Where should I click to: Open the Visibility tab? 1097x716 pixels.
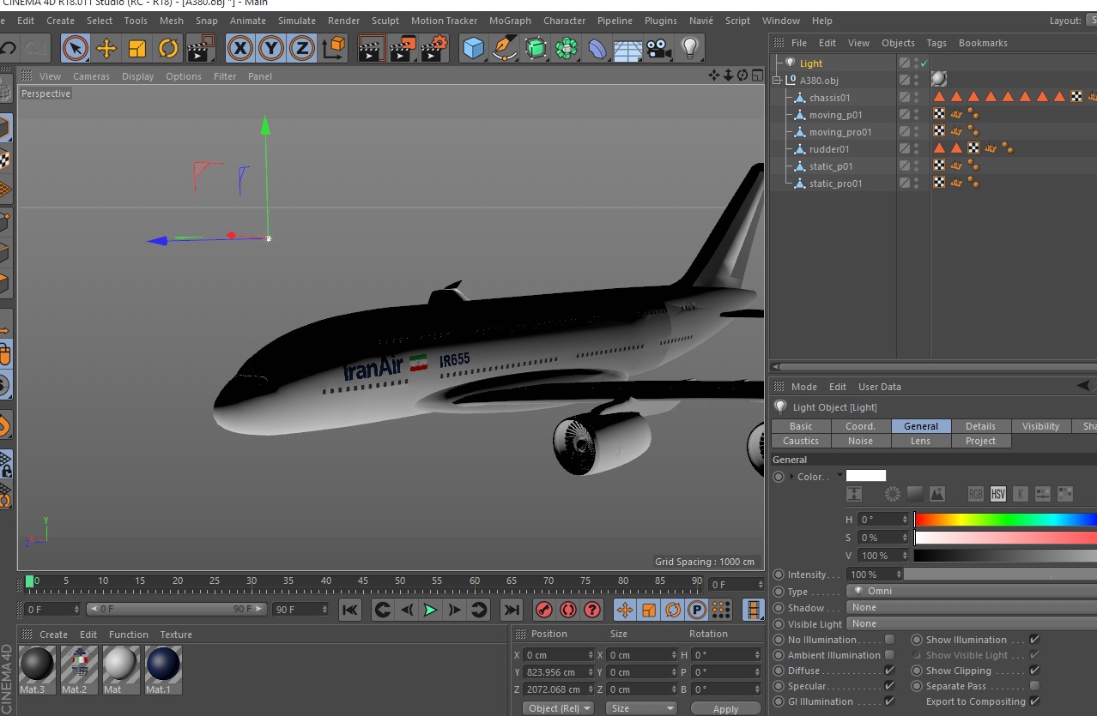pos(1040,426)
